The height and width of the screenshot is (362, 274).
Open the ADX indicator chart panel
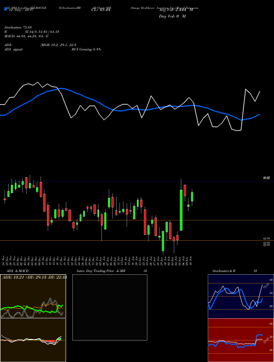click(33, 296)
